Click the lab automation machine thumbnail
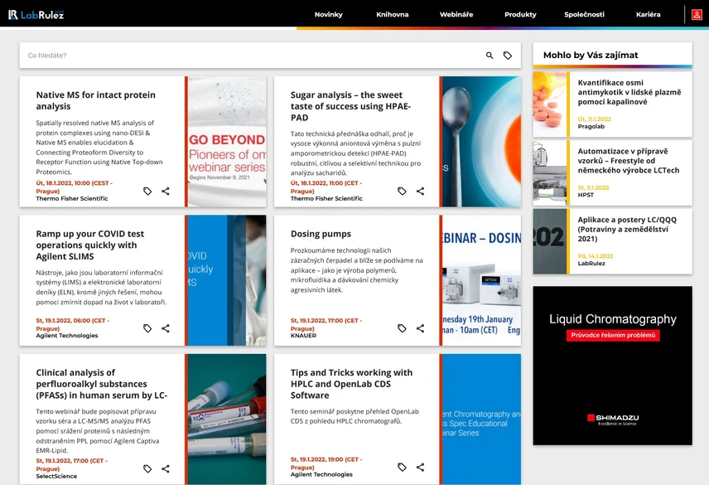 click(x=549, y=172)
